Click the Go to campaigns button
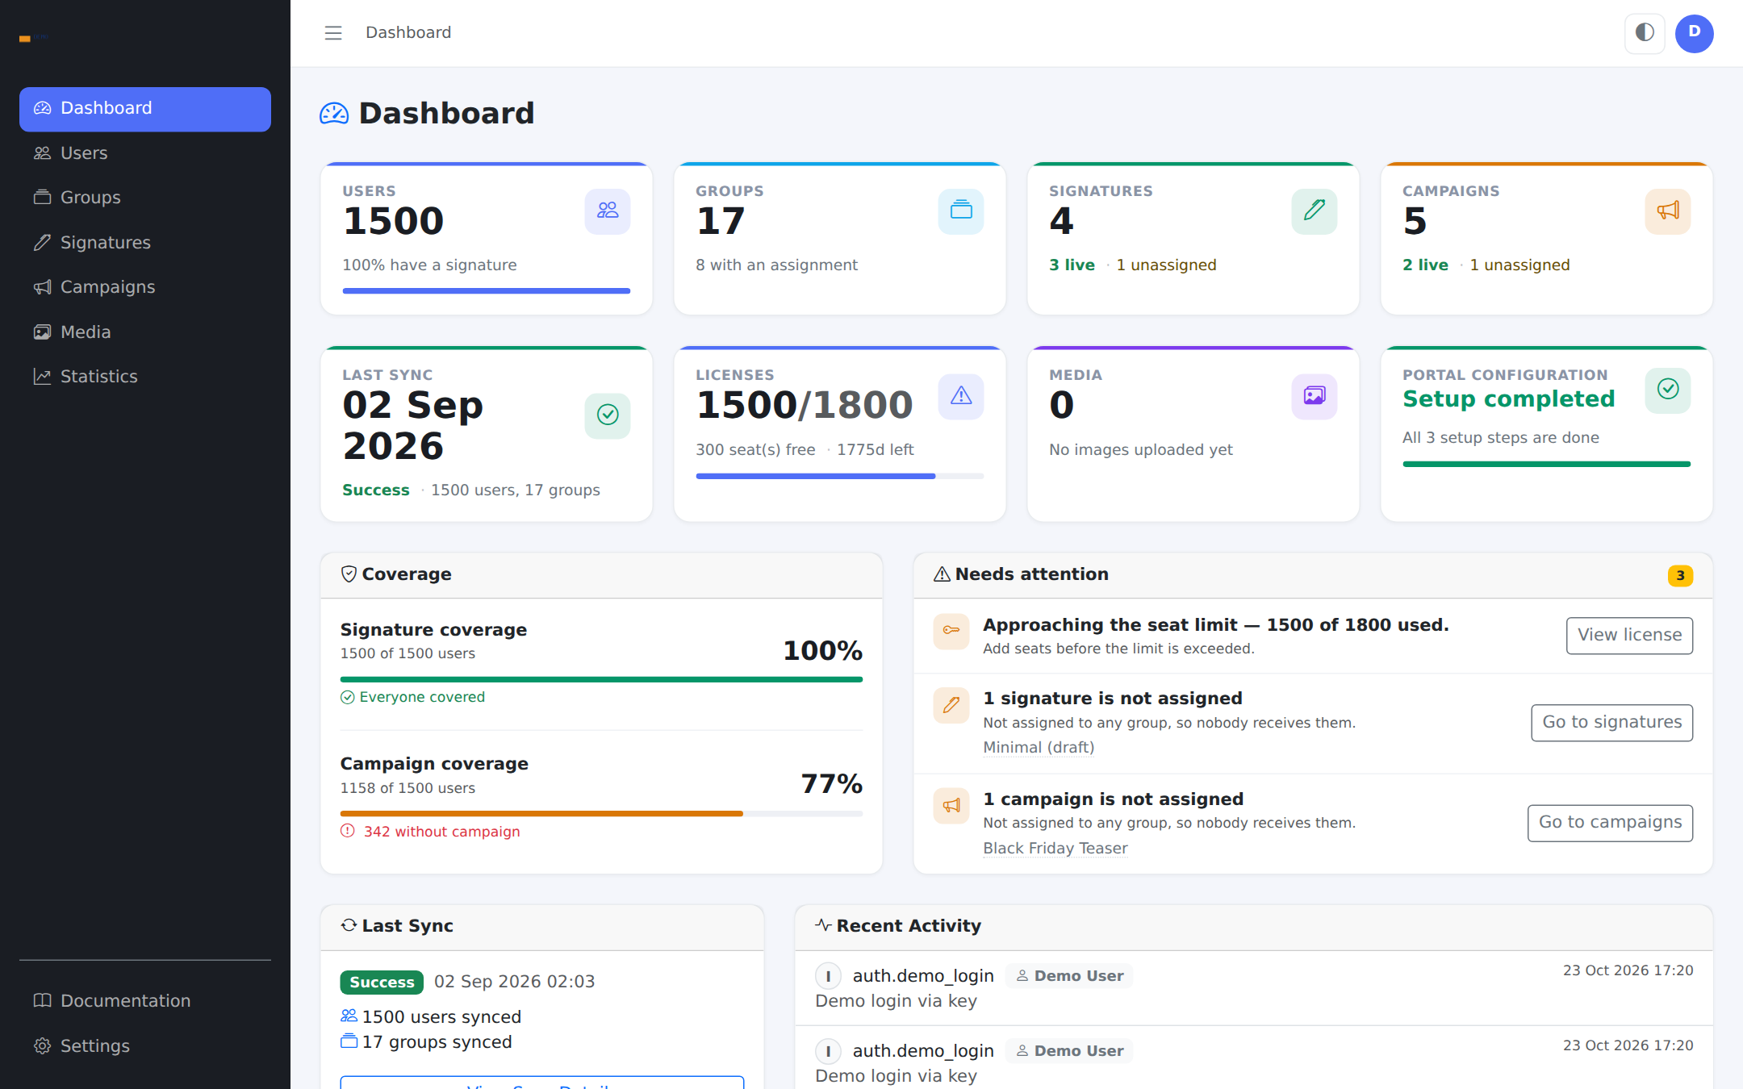 click(x=1610, y=823)
